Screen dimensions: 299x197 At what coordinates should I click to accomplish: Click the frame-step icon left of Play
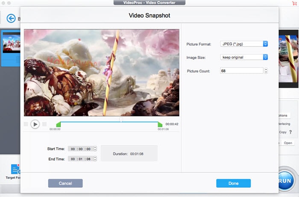pyautogui.click(x=26, y=124)
